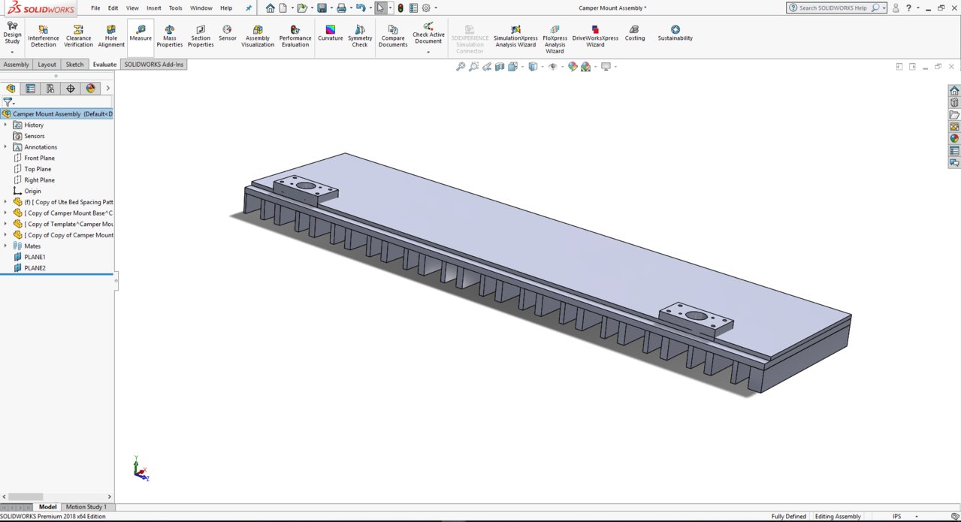The image size is (961, 522).
Task: Switch to the ConfigurationManager tab
Action: coord(50,89)
